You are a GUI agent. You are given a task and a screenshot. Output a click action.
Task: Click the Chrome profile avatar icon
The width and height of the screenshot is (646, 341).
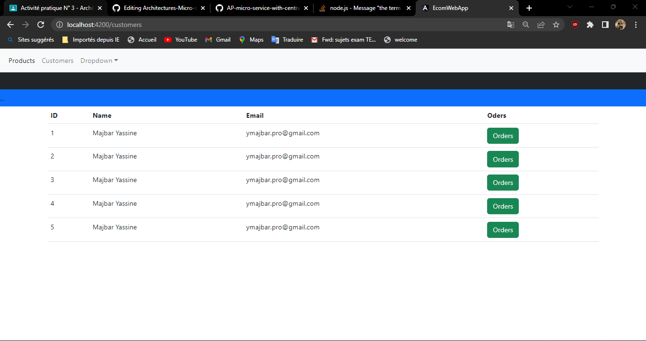[620, 25]
